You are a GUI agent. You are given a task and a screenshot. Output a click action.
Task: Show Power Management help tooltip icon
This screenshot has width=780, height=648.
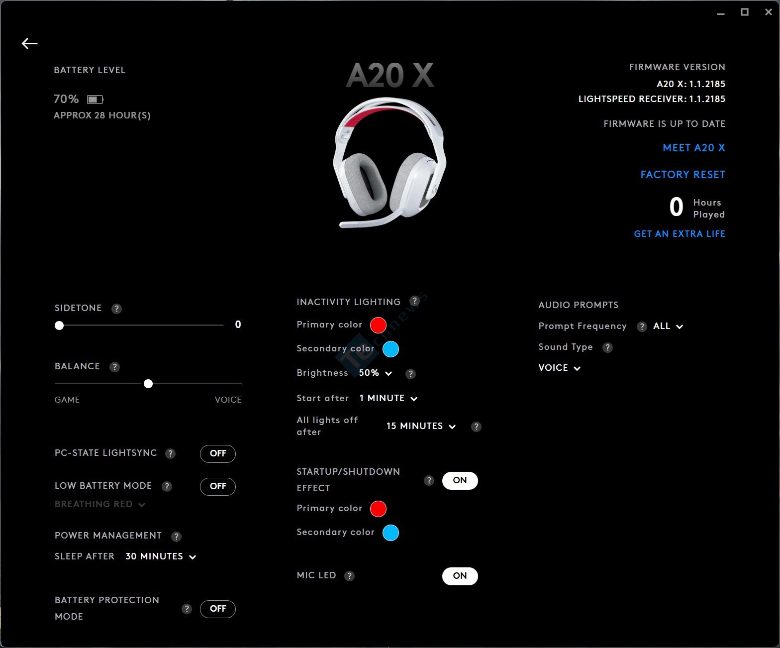pyautogui.click(x=176, y=536)
